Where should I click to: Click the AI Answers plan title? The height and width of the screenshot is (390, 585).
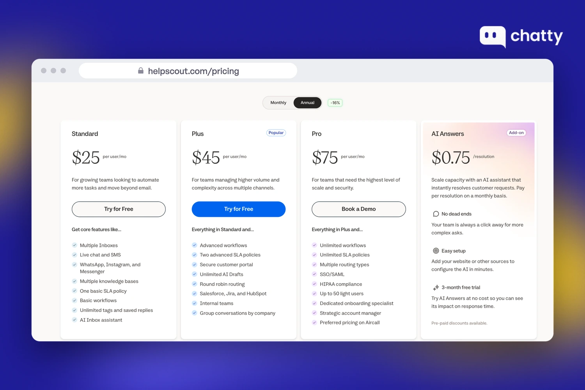point(448,134)
